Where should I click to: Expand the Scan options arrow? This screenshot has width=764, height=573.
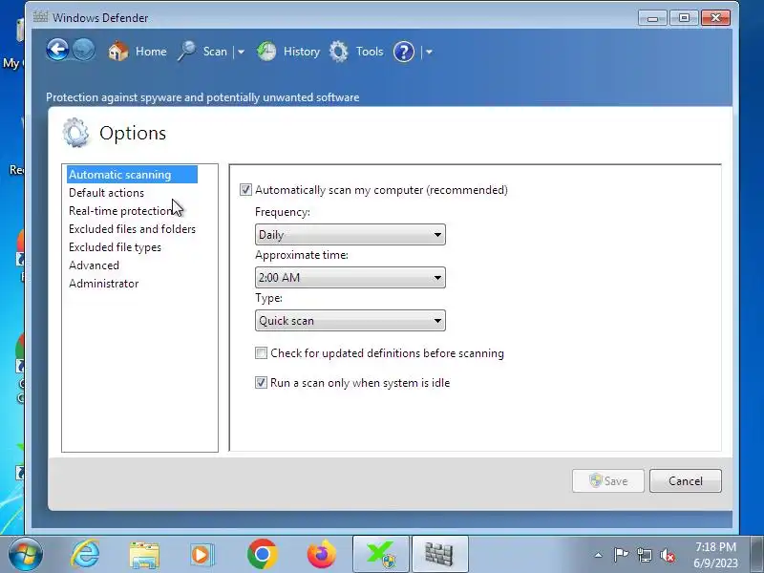(241, 52)
